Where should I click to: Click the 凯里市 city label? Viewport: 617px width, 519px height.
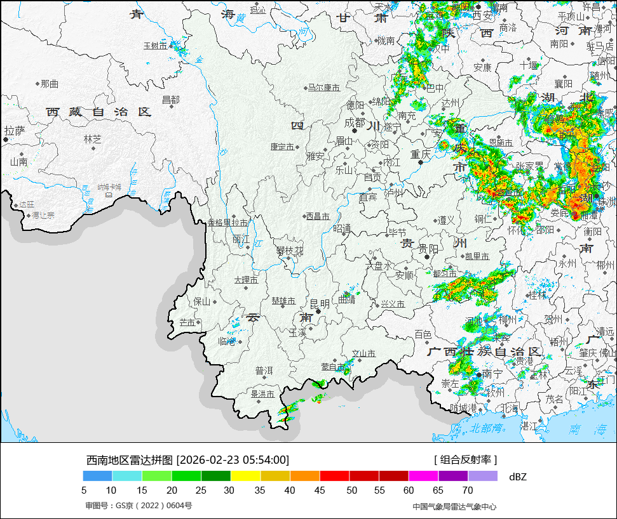(x=477, y=256)
